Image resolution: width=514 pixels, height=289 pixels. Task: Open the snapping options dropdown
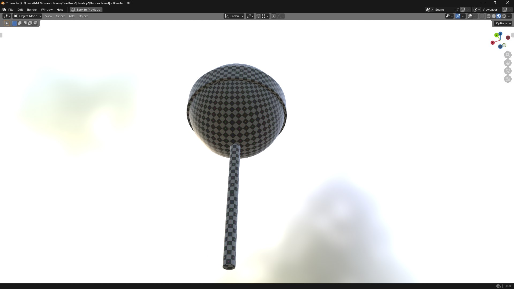pyautogui.click(x=265, y=16)
